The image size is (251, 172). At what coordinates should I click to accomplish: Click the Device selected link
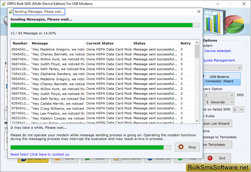218,51
